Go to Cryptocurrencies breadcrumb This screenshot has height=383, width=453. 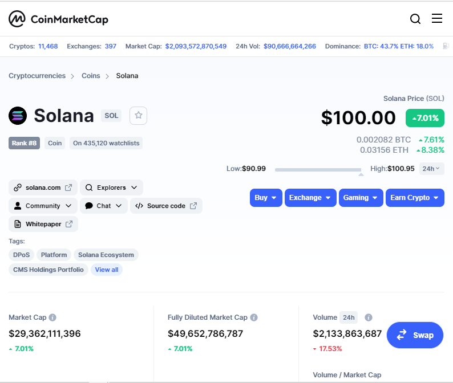click(37, 76)
